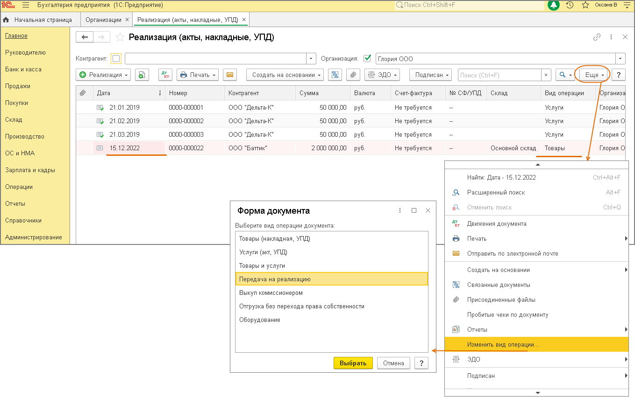The height and width of the screenshot is (397, 635).
Task: Show document postings ДтКт toolbar icon
Action: coord(166,75)
